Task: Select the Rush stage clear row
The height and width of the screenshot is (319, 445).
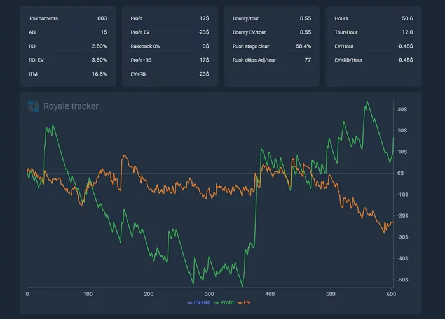Action: pos(271,46)
